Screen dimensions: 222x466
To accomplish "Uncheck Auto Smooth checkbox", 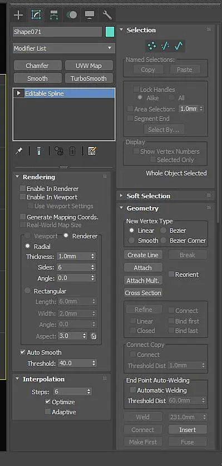I will [23, 352].
